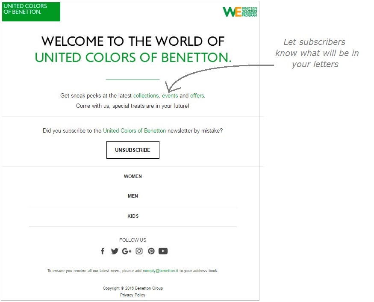Click the Pinterest icon
Screen dimensions: 374x302
pyautogui.click(x=151, y=251)
